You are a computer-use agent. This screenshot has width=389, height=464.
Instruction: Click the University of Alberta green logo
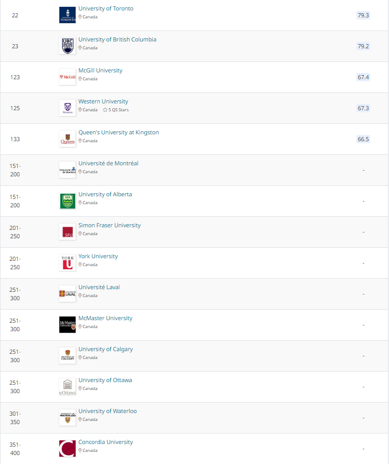[67, 201]
